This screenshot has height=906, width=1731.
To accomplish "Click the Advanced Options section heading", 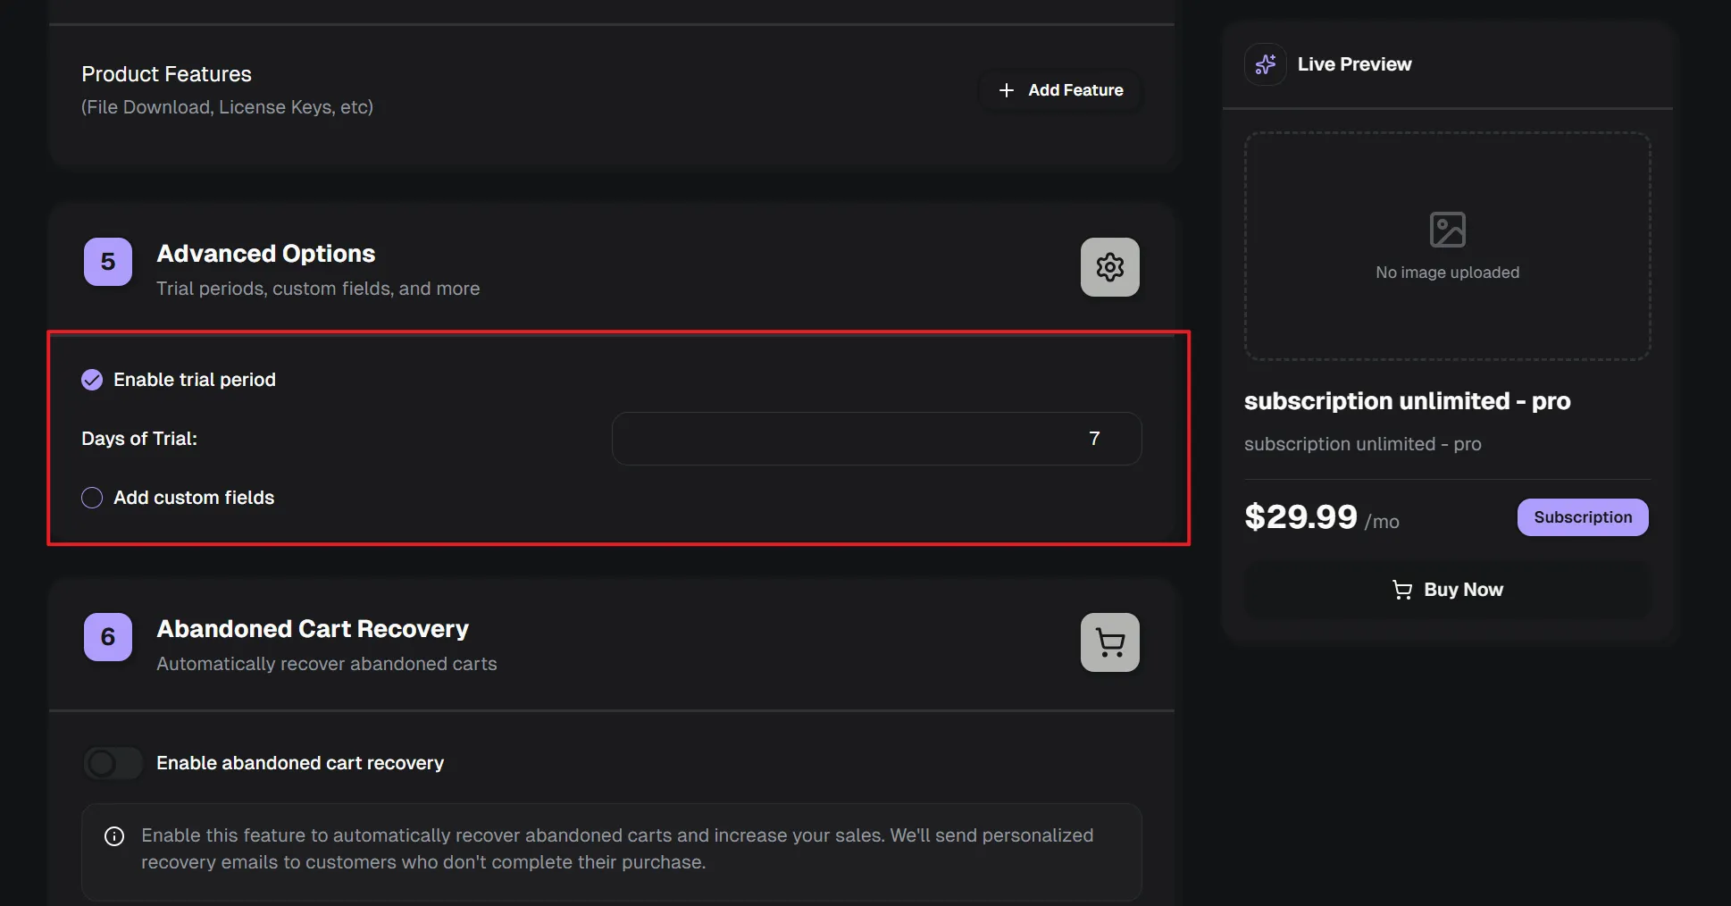I will tap(266, 254).
